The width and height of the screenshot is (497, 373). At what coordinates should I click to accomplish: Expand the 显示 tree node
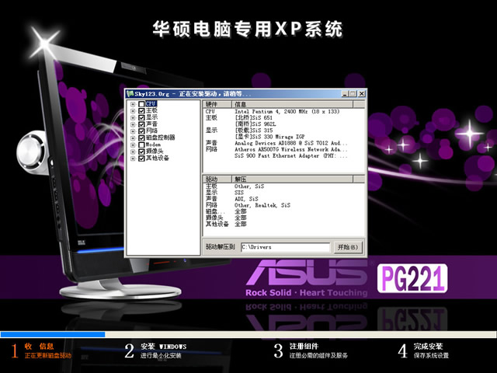(x=133, y=117)
